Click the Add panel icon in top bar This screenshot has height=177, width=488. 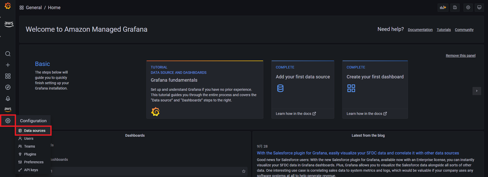(x=443, y=8)
